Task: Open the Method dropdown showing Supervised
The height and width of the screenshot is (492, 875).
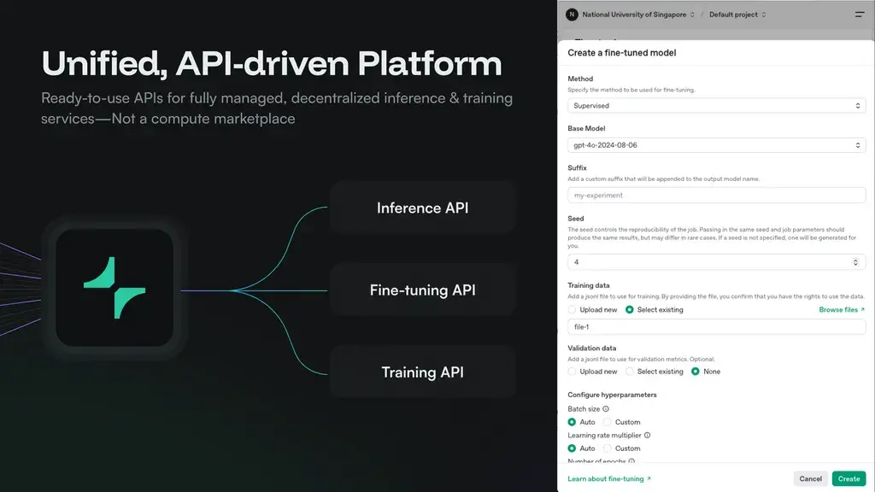Action: tap(716, 106)
